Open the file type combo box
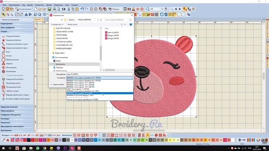269x151 pixels. pyautogui.click(x=100, y=78)
